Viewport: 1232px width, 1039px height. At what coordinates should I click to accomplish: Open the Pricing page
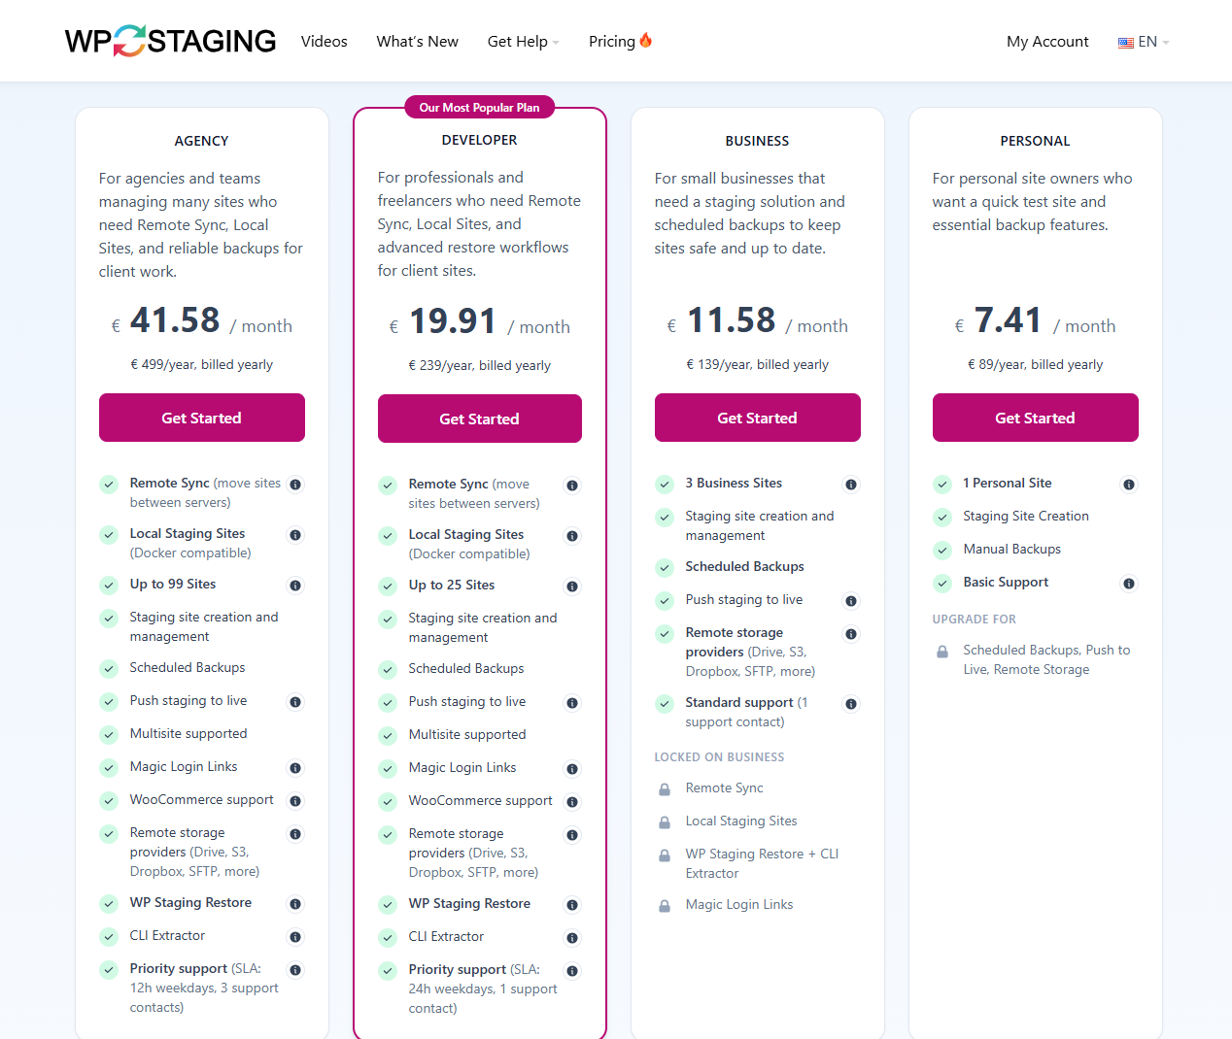pyautogui.click(x=612, y=42)
